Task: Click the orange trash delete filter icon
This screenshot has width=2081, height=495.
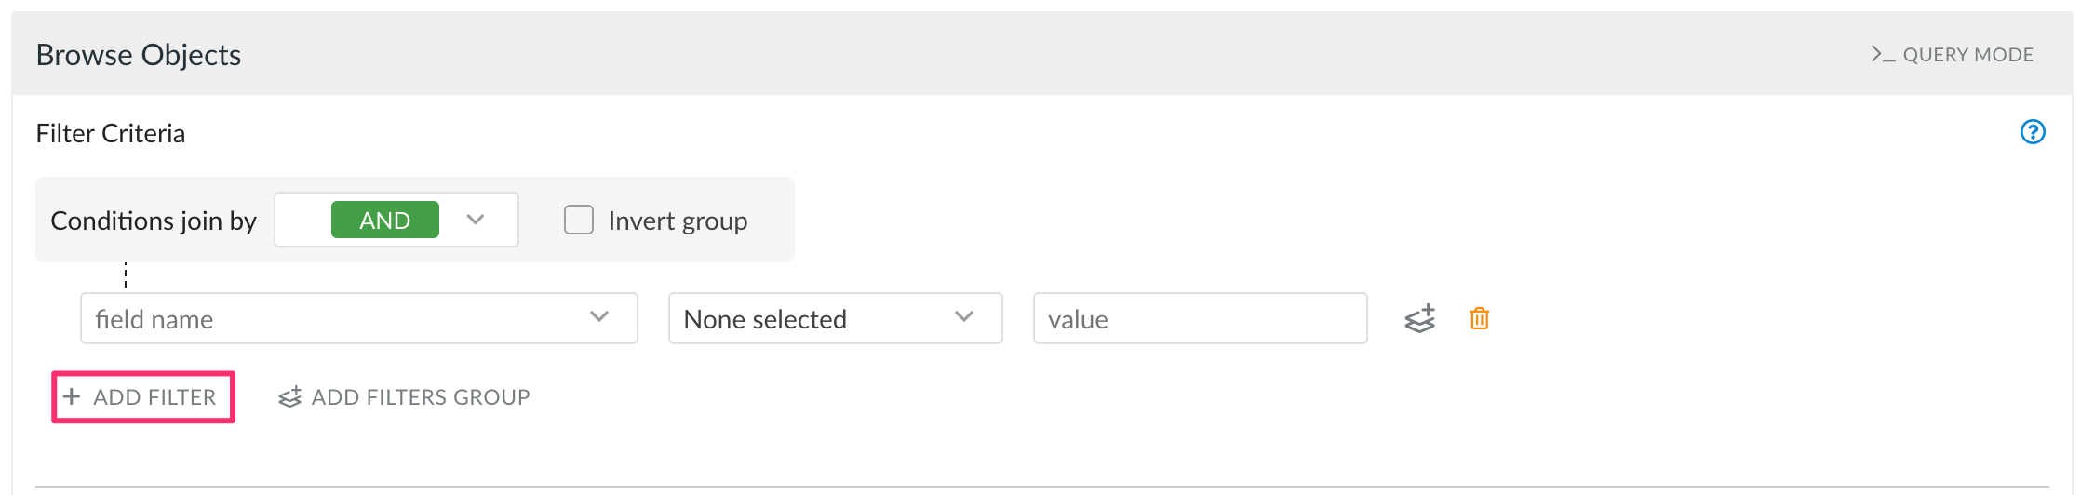Action: click(x=1479, y=319)
